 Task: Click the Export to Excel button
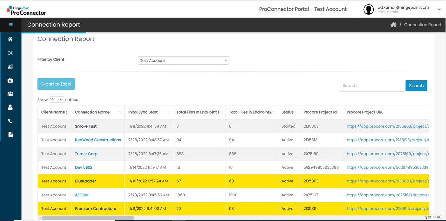click(56, 84)
